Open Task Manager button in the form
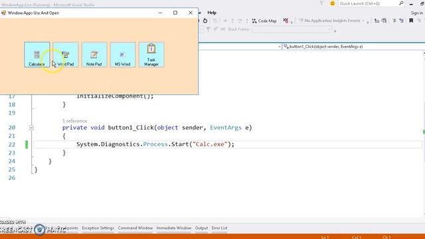Screen dimensions: 425x239 coord(151,54)
